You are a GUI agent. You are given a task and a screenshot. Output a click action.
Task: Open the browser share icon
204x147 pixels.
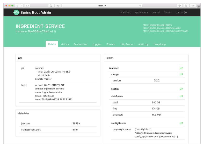click(186, 6)
